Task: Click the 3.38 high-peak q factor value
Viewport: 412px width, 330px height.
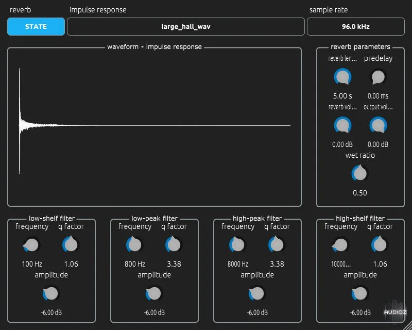Action: 277,264
